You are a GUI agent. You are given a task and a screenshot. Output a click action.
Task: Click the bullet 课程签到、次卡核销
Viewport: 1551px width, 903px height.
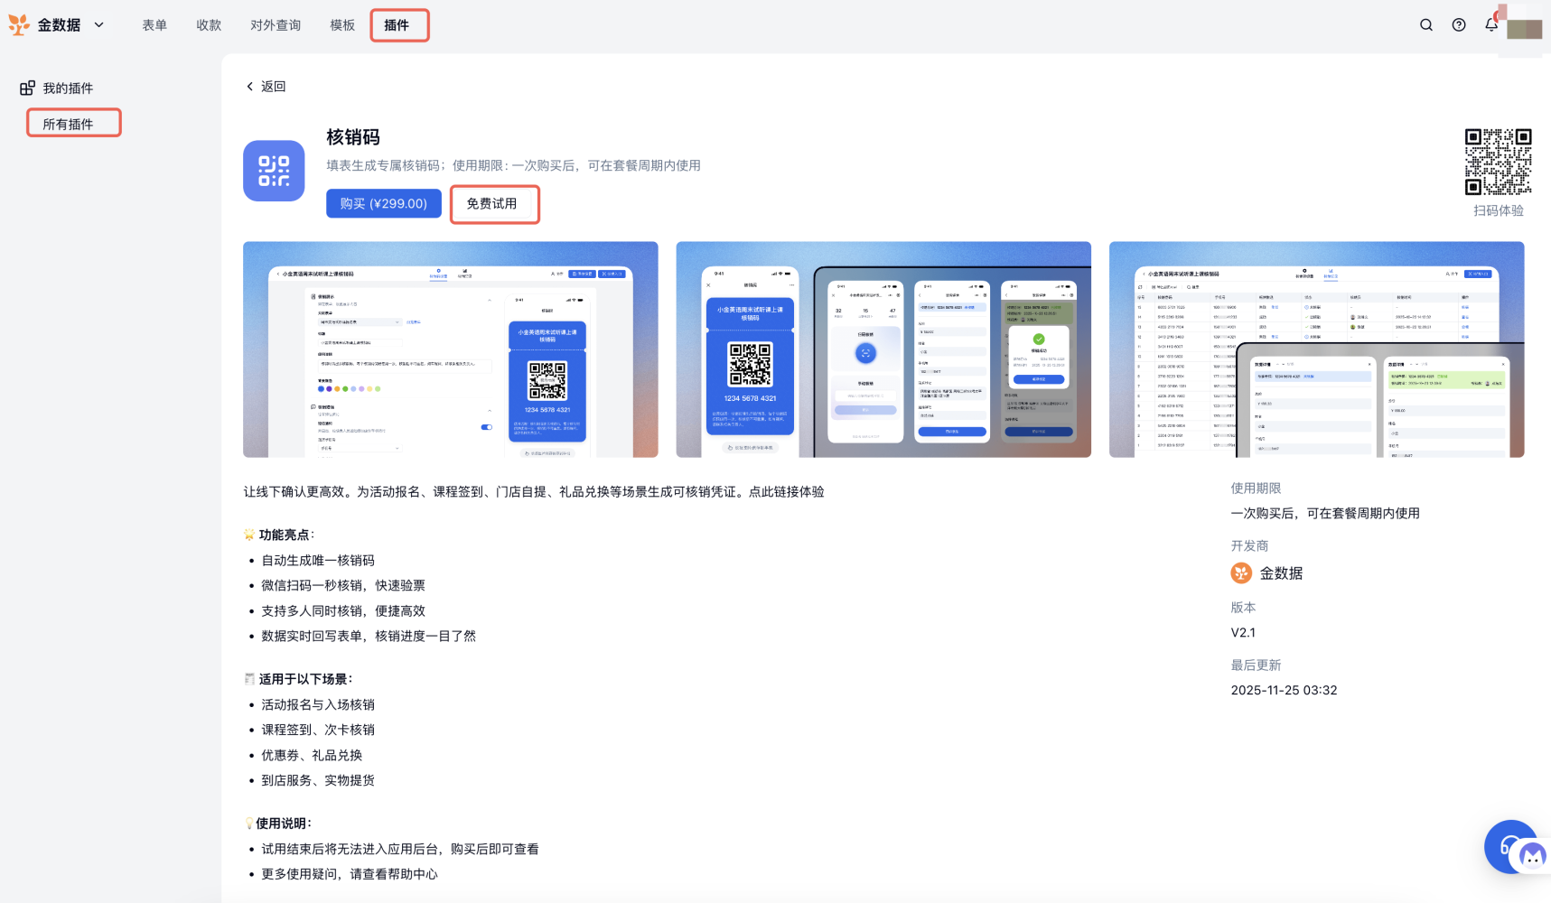click(x=318, y=731)
